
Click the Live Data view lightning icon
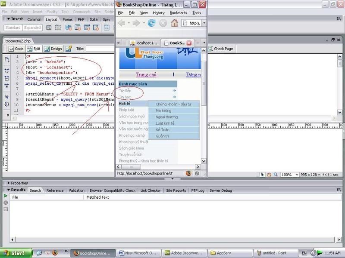coord(69,49)
